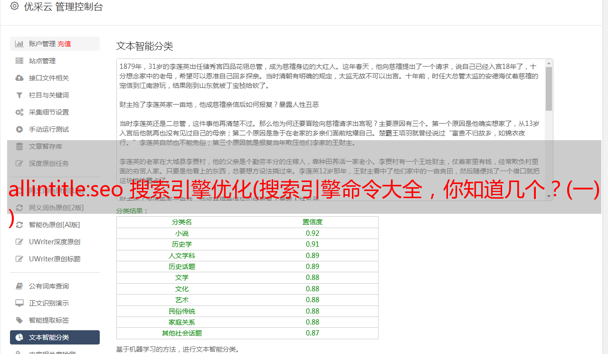Open 采集细节设置 via its gears icon
The image size is (608, 354).
pyautogui.click(x=19, y=112)
